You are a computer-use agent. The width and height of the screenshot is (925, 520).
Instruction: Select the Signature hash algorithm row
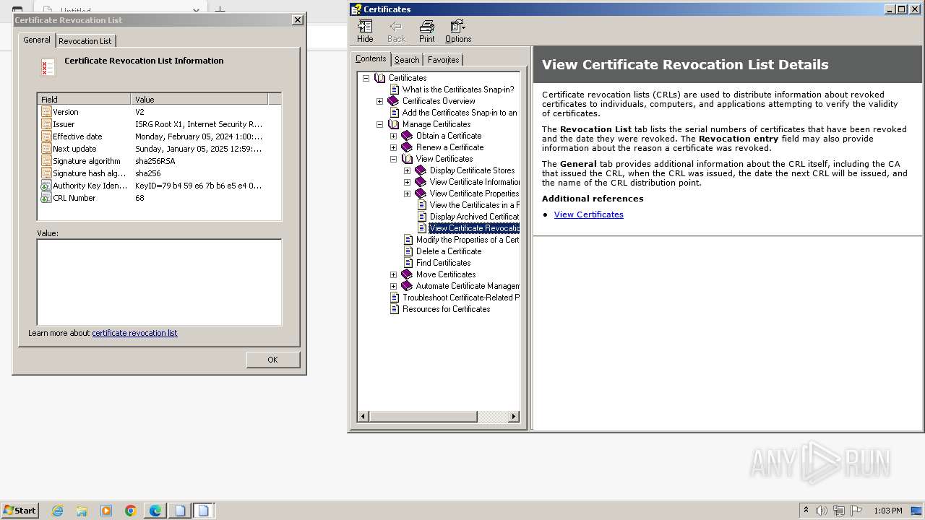click(x=159, y=173)
